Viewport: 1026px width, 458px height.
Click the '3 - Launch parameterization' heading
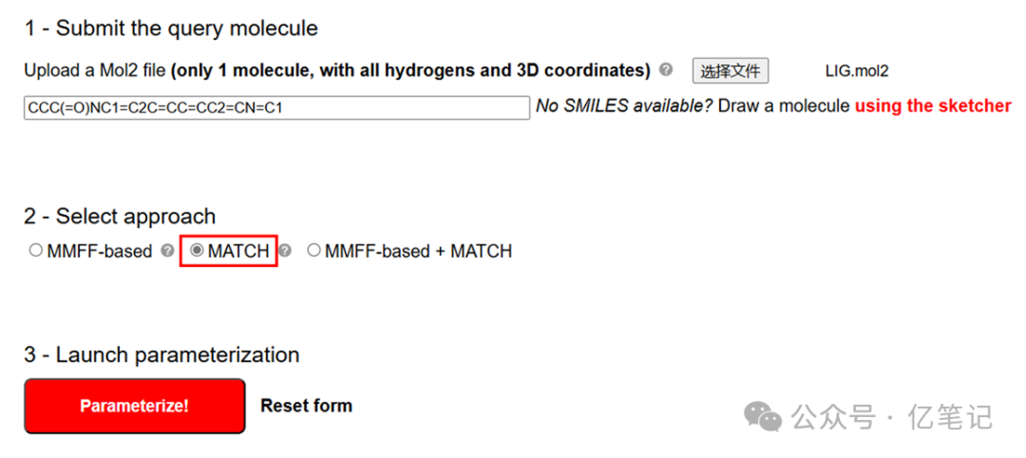tap(161, 355)
